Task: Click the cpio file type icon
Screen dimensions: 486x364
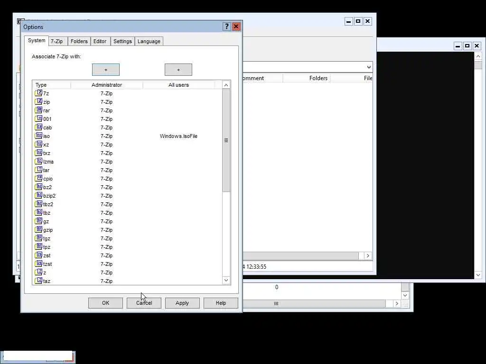Action: tap(38, 178)
